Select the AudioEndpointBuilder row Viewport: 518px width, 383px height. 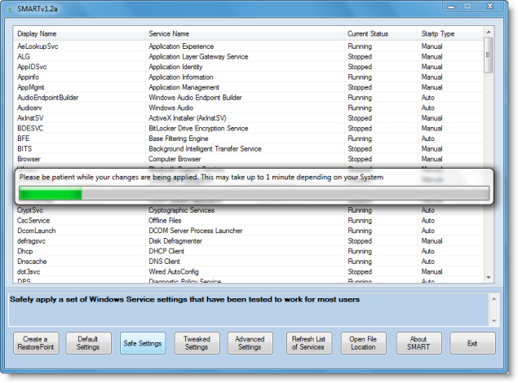(248, 97)
